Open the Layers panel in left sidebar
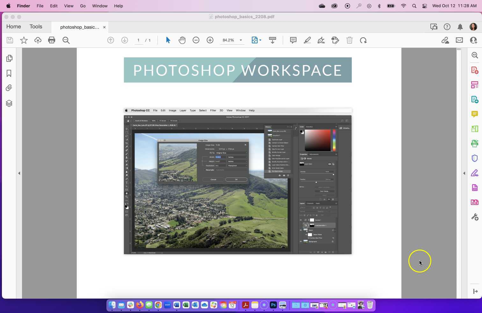The height and width of the screenshot is (313, 482). pos(9,103)
